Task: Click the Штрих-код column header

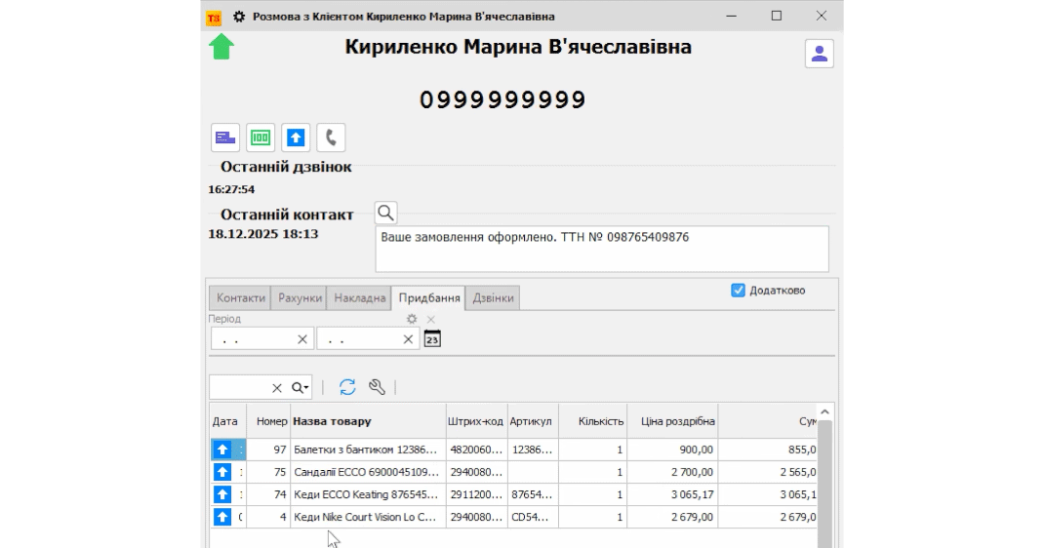Action: pos(477,421)
